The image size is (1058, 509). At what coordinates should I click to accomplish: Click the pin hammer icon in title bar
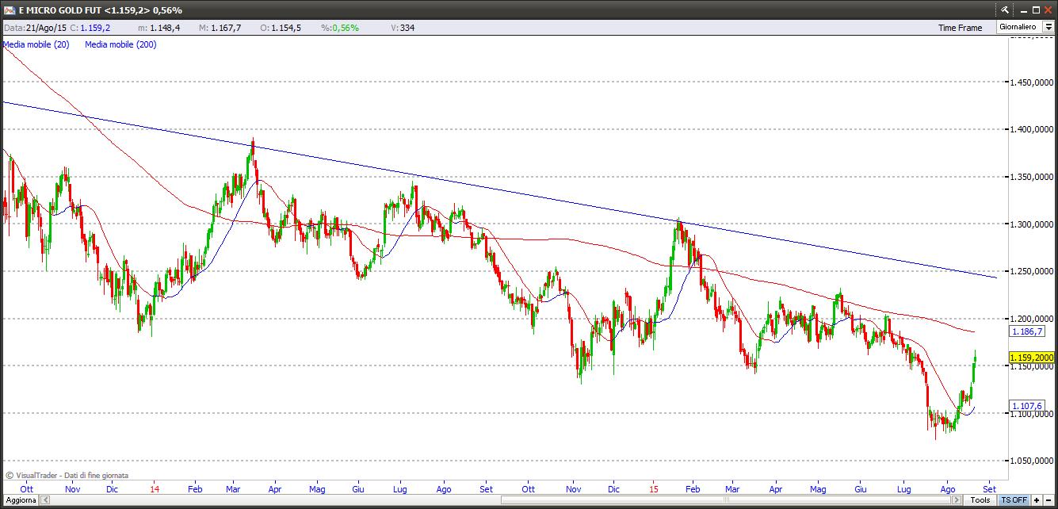click(1005, 10)
